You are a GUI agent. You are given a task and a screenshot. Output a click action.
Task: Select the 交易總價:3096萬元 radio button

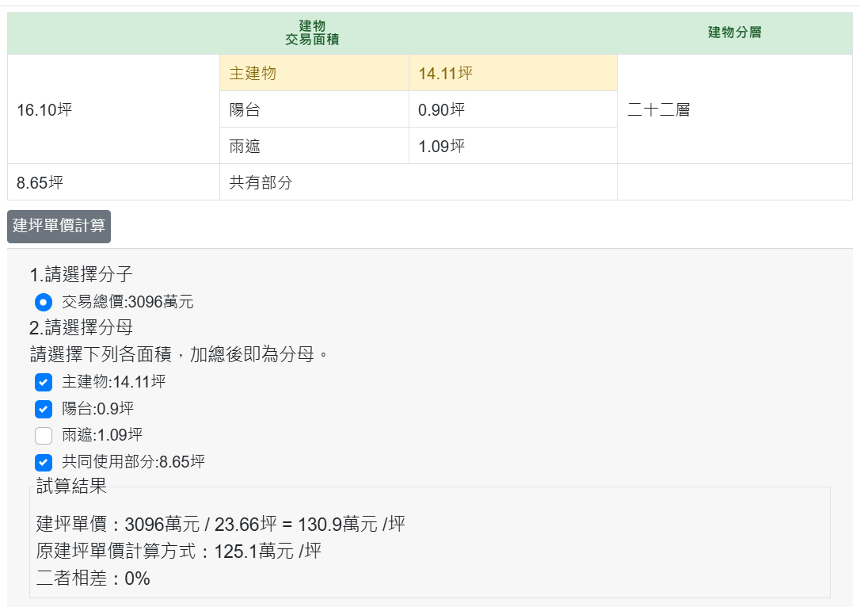pyautogui.click(x=44, y=302)
